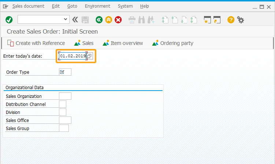Image resolution: width=275 pixels, height=164 pixels.
Task: Open the Environment menu
Action: coord(97,6)
